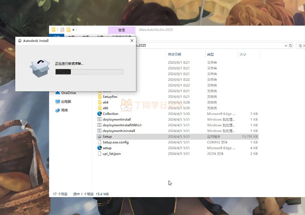Click the Autodesk Install title bar icon
Image resolution: width=305 pixels, height=215 pixels.
pos(20,41)
